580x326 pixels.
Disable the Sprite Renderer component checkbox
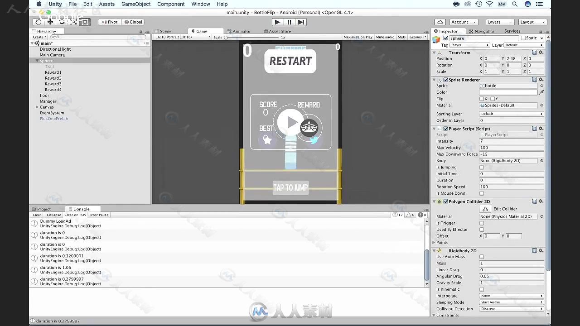point(445,80)
